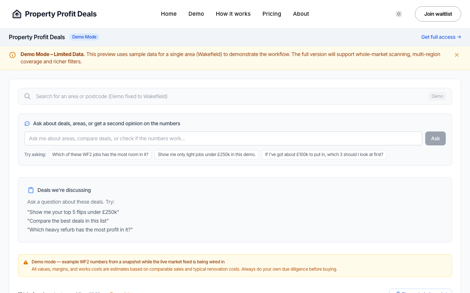Open the Home nav item
470x293 pixels.
(x=169, y=14)
